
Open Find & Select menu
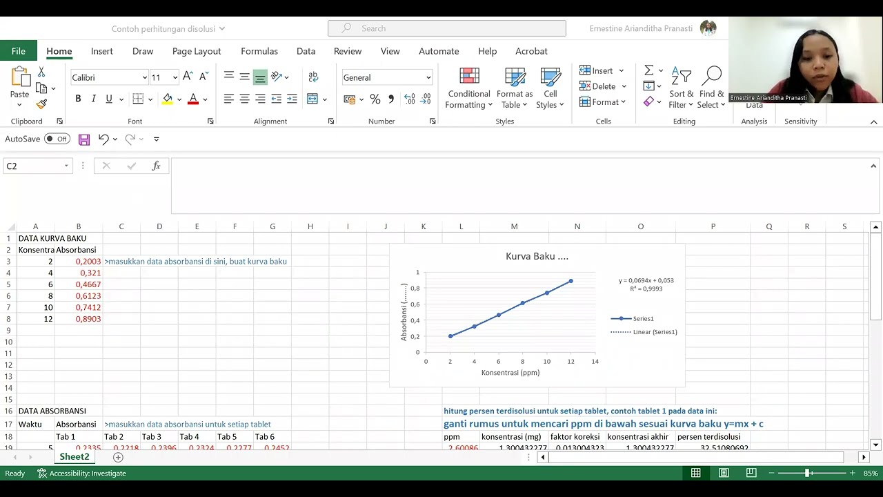712,88
